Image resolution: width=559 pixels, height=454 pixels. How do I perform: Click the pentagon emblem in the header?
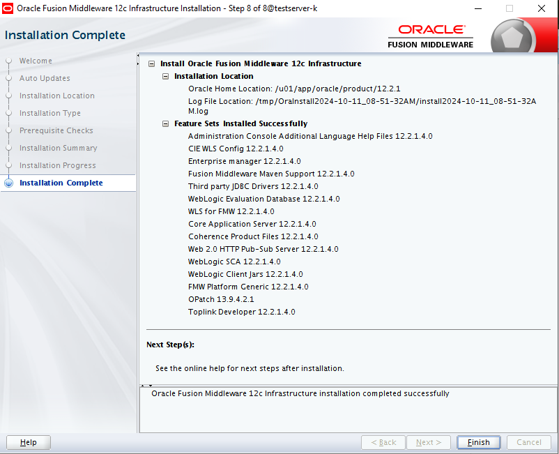point(512,38)
